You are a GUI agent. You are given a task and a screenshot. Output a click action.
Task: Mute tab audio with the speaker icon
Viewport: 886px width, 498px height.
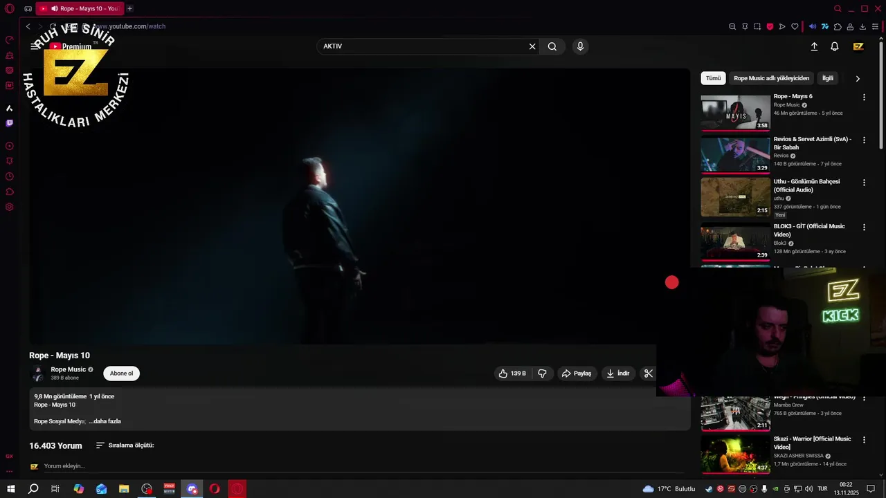(813, 26)
